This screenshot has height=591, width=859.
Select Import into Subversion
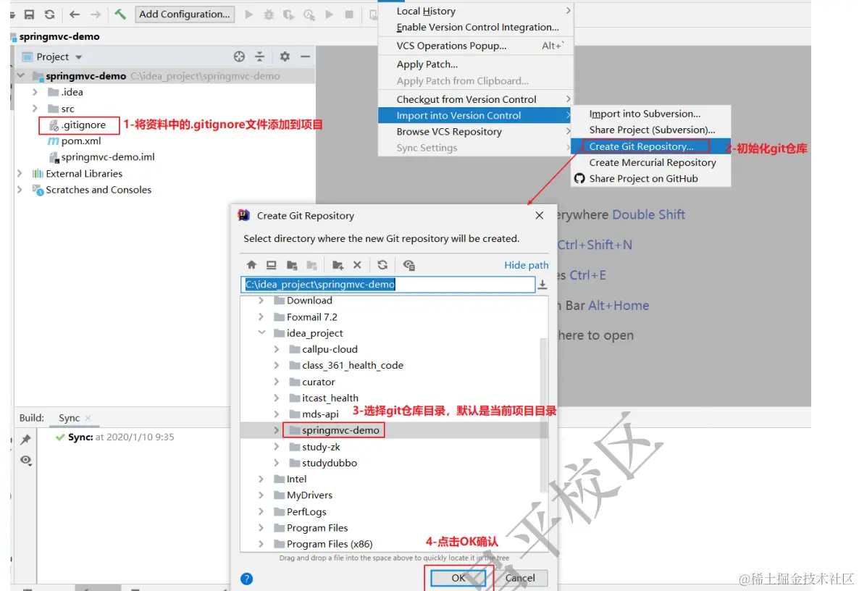(x=650, y=114)
